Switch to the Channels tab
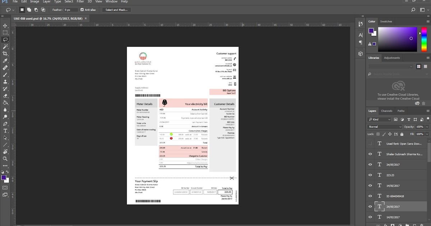The width and height of the screenshot is (431, 226). (x=387, y=110)
